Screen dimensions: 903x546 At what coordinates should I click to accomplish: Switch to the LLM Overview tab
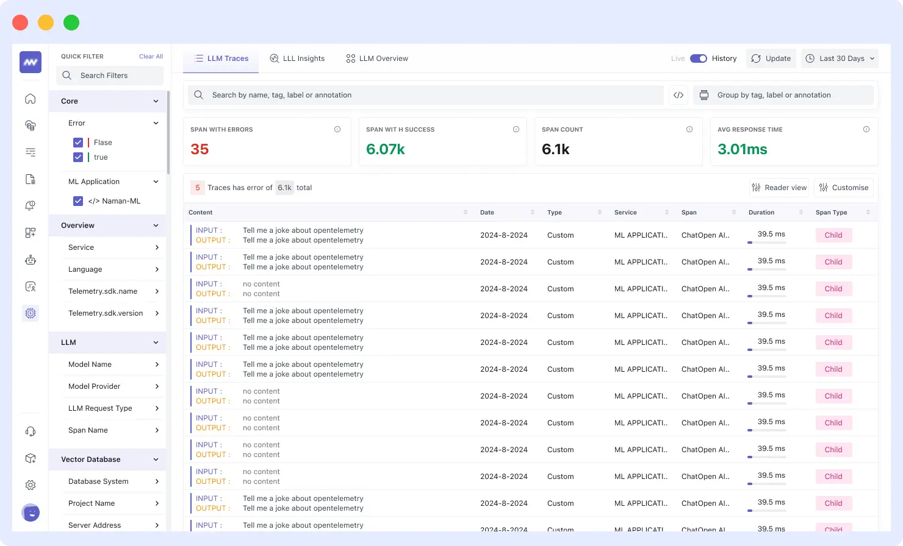[x=376, y=58]
